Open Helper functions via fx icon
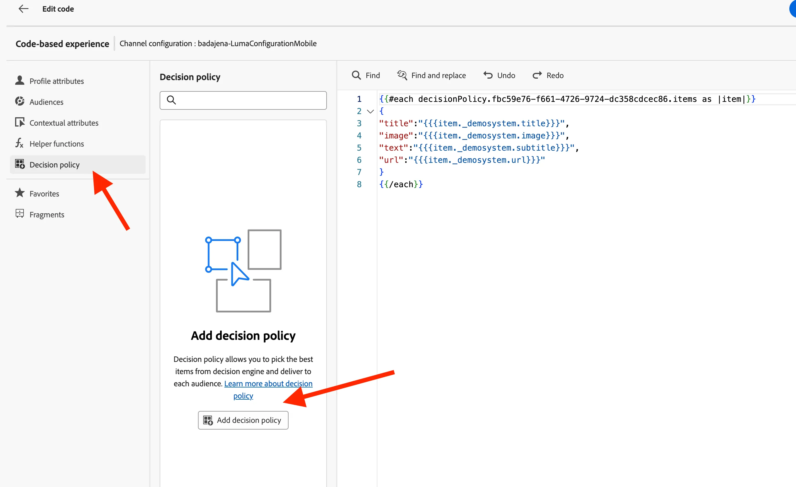Image resolution: width=796 pixels, height=487 pixels. tap(20, 143)
